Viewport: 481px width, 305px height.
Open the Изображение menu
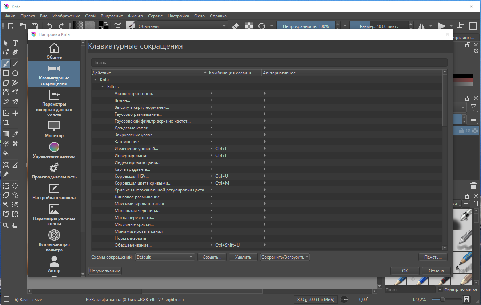pos(66,16)
